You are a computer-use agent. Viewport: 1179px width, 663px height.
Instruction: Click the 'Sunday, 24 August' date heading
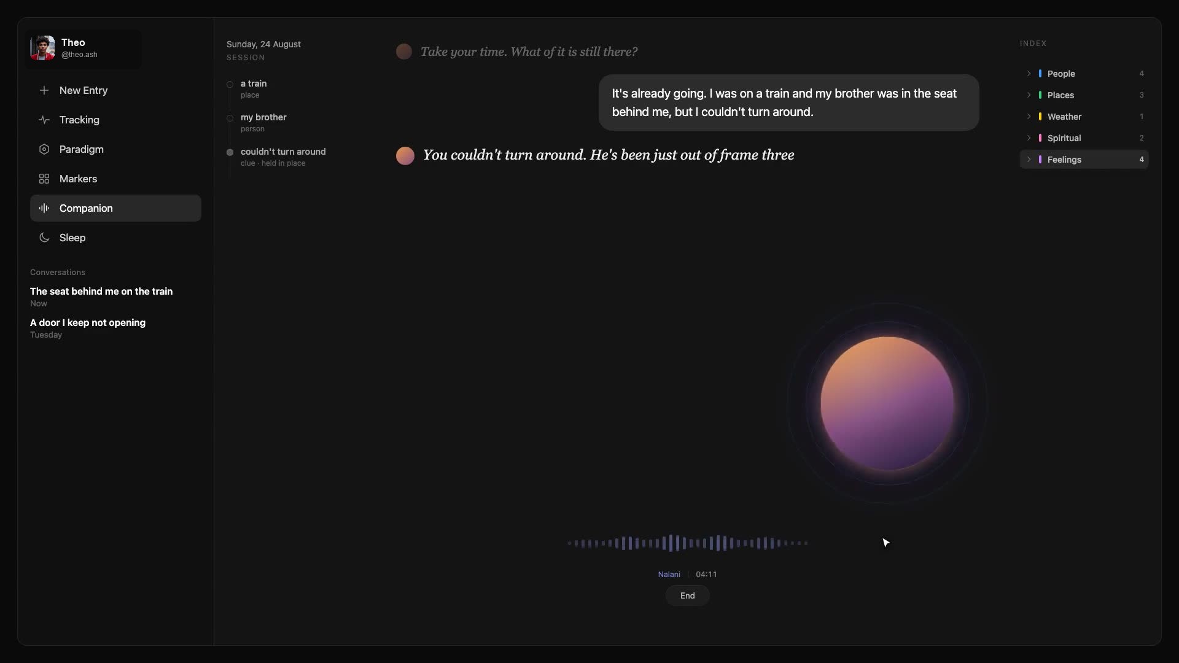coord(263,44)
